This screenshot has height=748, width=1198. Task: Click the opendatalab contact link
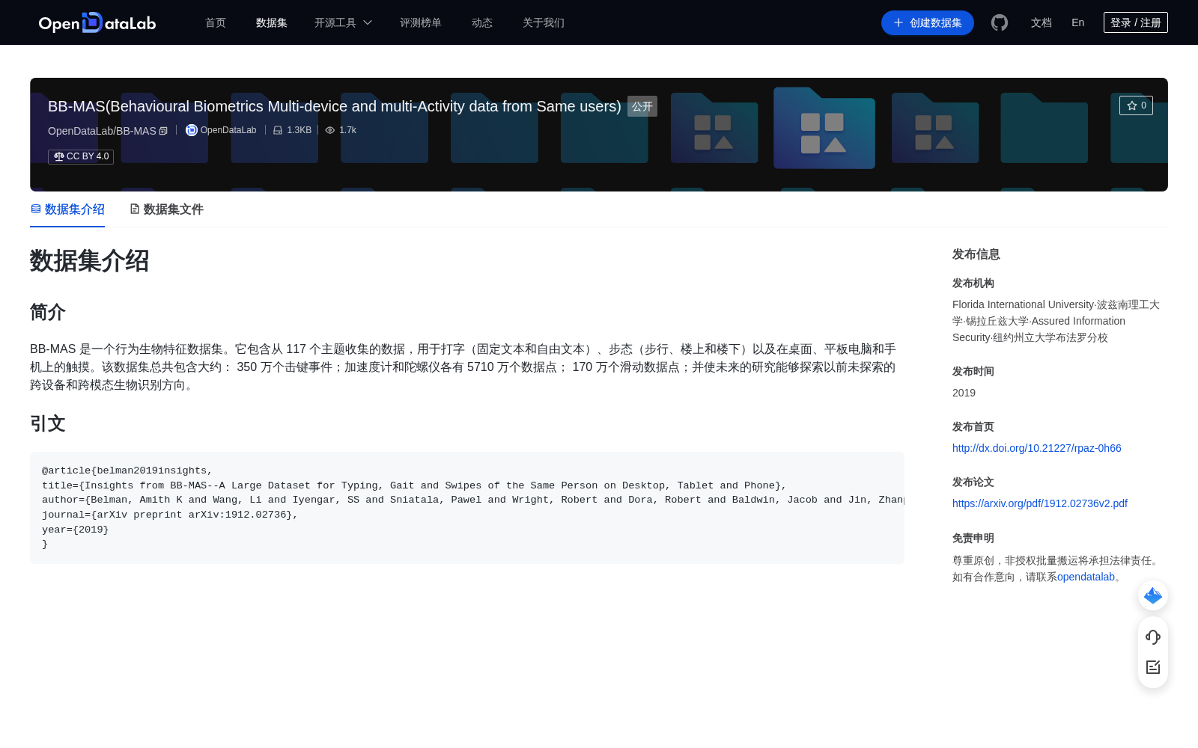(x=1086, y=577)
